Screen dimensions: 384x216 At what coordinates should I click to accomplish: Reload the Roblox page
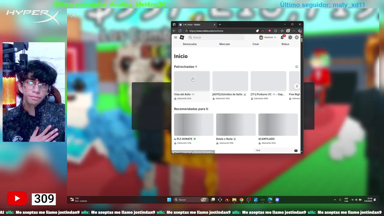pos(180,31)
